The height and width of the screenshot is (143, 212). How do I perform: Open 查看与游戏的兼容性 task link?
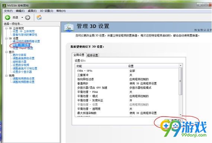[x=25, y=35]
